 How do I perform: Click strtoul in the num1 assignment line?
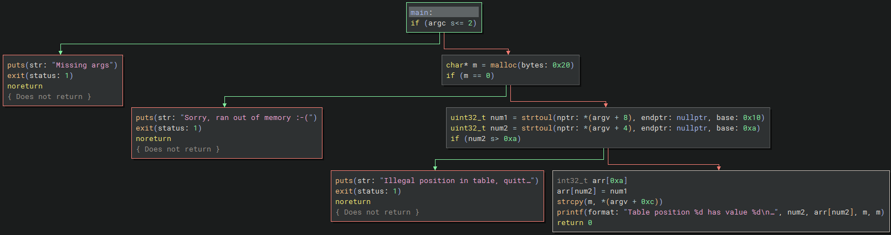coord(536,118)
